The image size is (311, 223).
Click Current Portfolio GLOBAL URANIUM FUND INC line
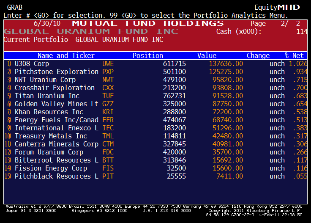[x=83, y=39]
